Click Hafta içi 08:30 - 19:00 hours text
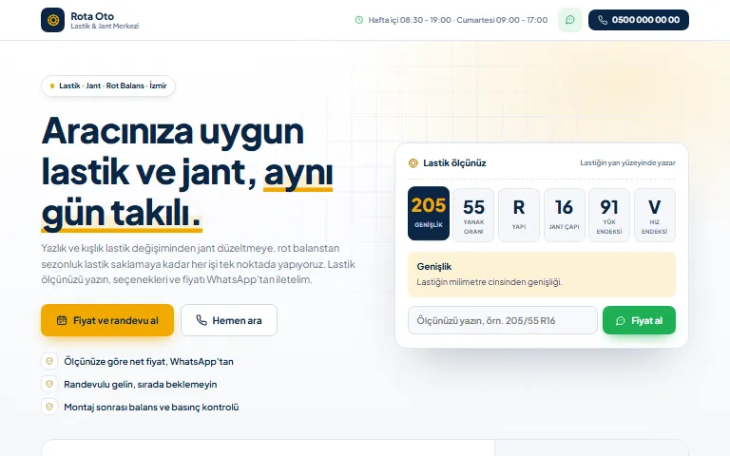 pos(457,20)
